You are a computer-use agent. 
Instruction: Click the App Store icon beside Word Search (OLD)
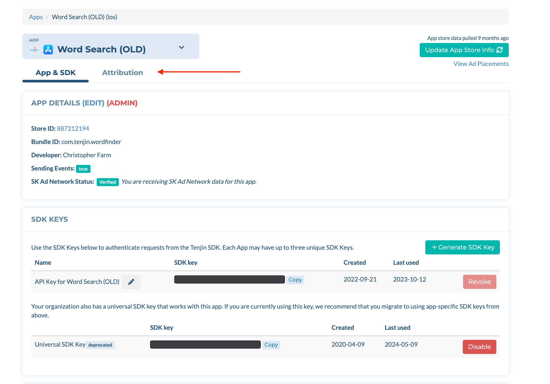[x=48, y=49]
